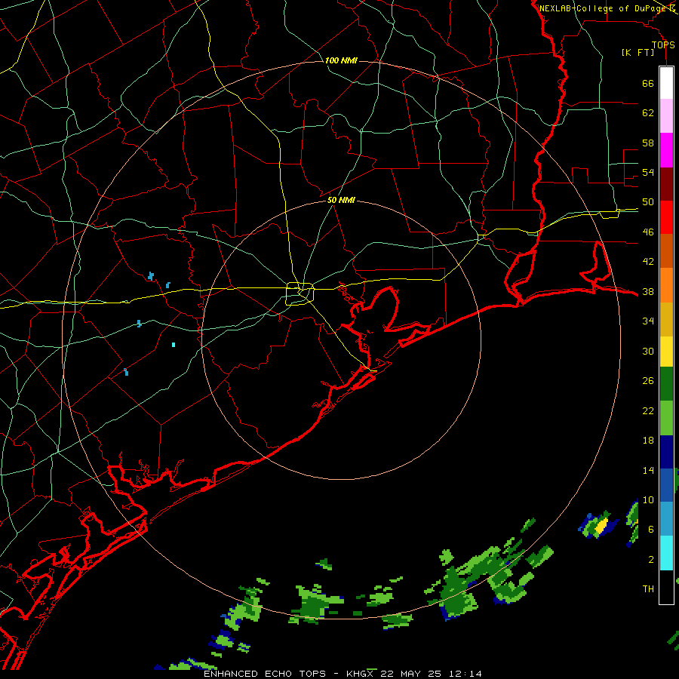
Task: Click the "10" legend value
Action: coord(648,500)
